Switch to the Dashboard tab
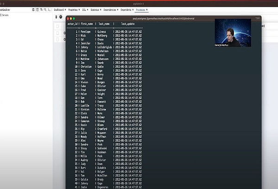Screen dimensions: 278x189 pyautogui.click(x=59, y=10)
